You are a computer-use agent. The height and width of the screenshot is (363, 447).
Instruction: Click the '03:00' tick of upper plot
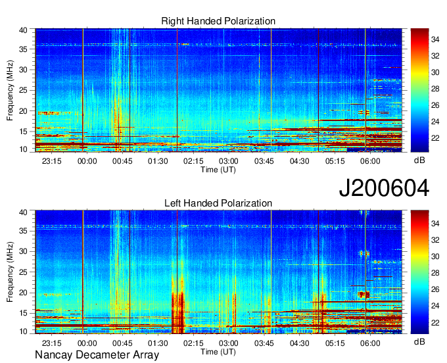click(228, 161)
